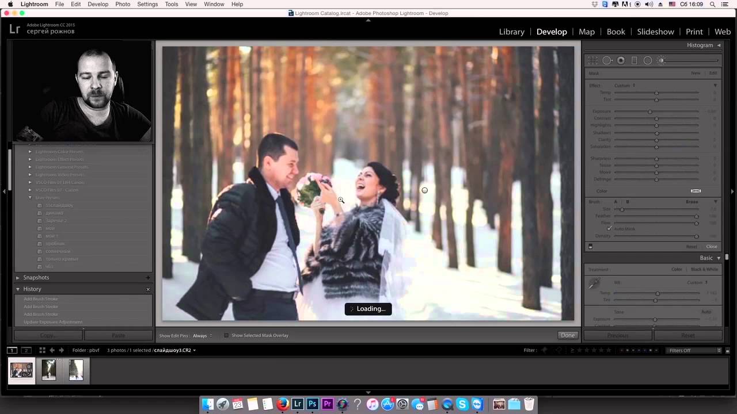This screenshot has height=414, width=737.
Task: Open Skype from the Dock
Action: [462, 404]
